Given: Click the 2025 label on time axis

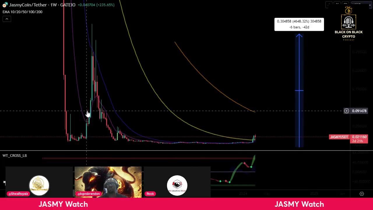Looking at the screenshot, I should [314, 194].
